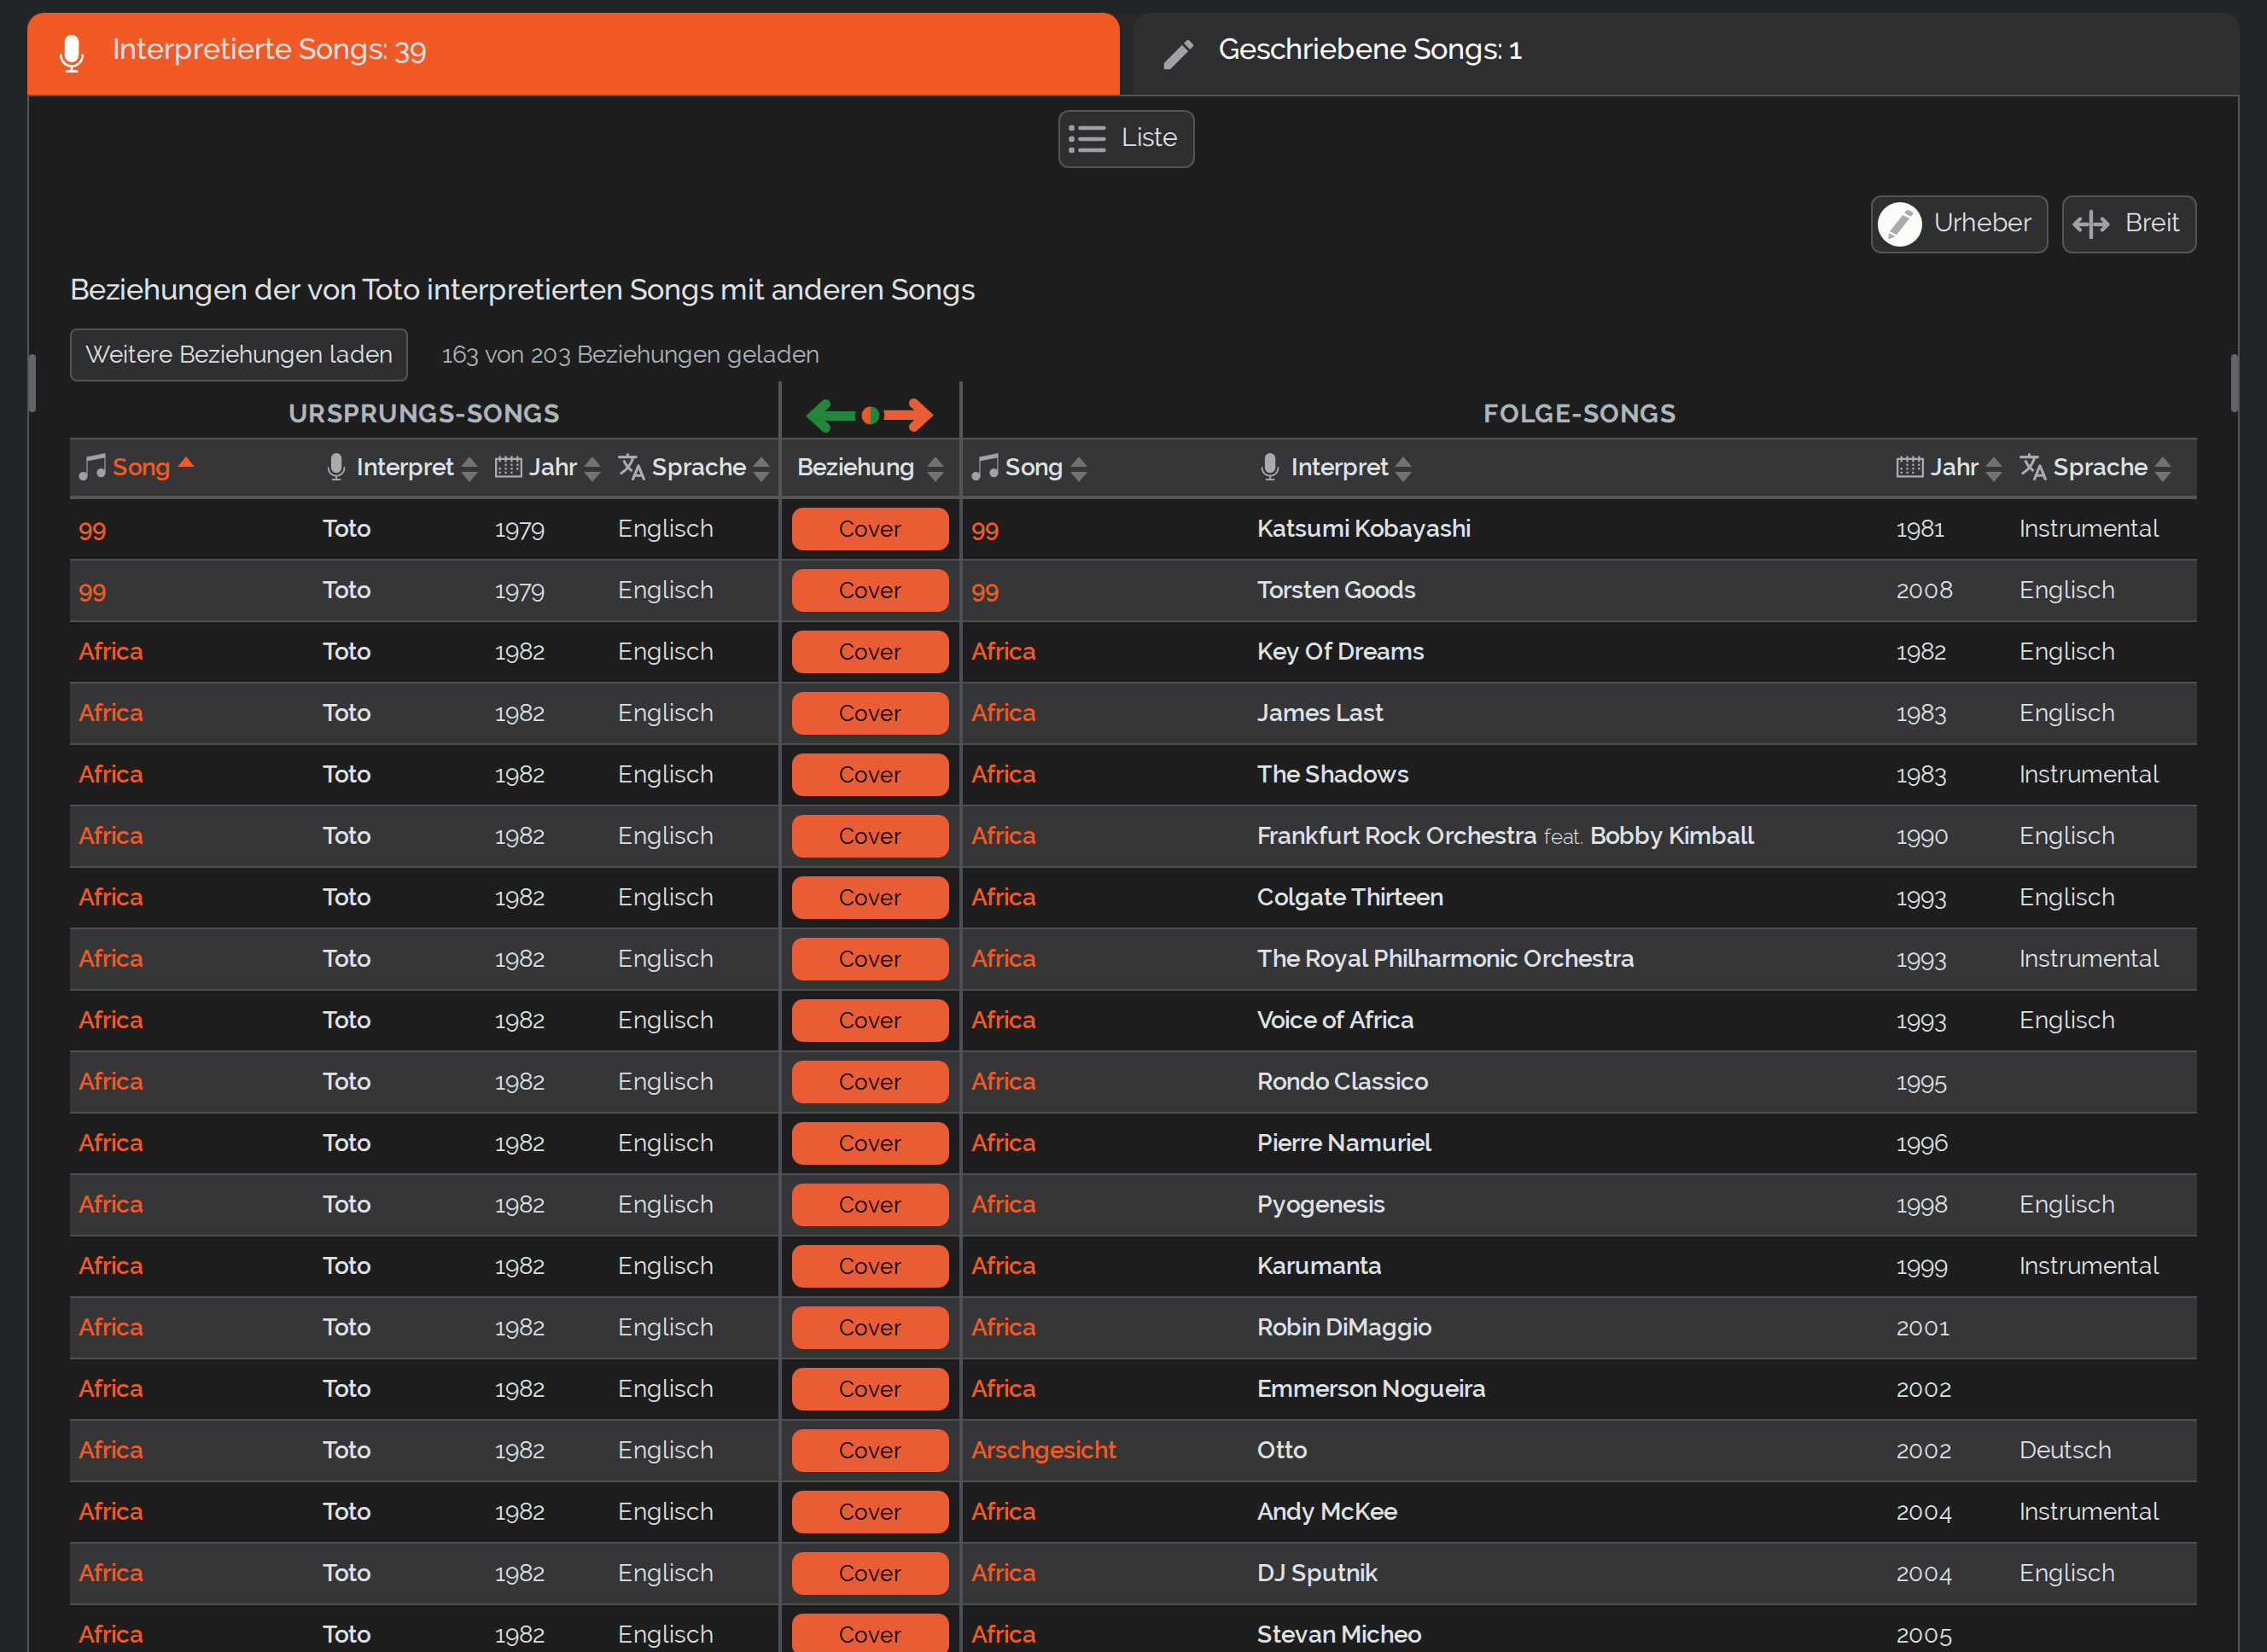Open the Emmerson Nogueira artist link
The height and width of the screenshot is (1652, 2267).
click(1371, 1390)
